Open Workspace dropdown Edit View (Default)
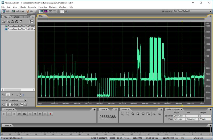Screen dimensions: 213x140 (192, 11)
